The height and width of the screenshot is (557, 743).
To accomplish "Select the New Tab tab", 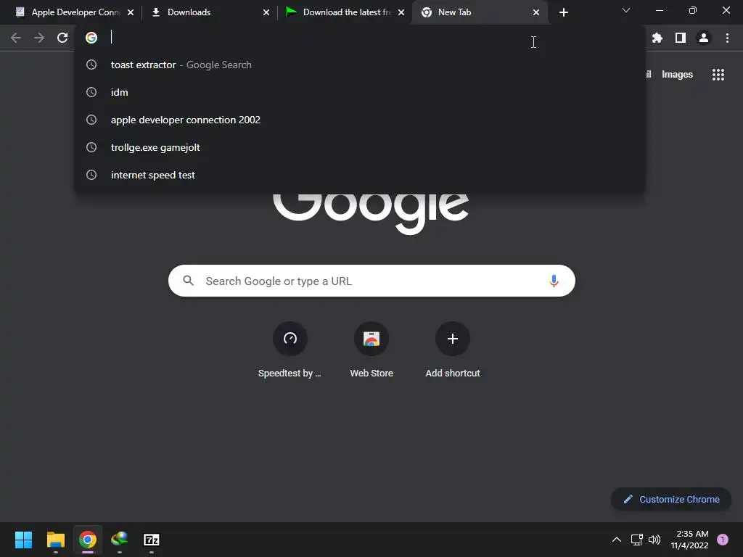I will click(x=479, y=12).
